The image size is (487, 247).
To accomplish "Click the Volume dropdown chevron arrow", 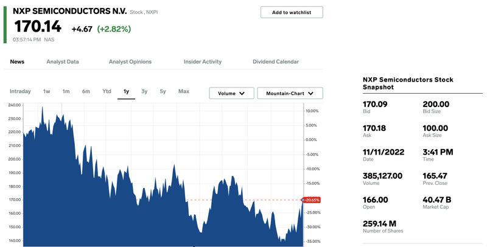I will coord(242,94).
